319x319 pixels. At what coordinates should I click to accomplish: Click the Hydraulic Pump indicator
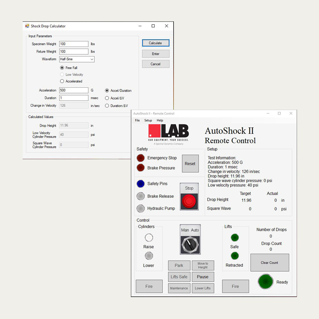click(x=141, y=208)
